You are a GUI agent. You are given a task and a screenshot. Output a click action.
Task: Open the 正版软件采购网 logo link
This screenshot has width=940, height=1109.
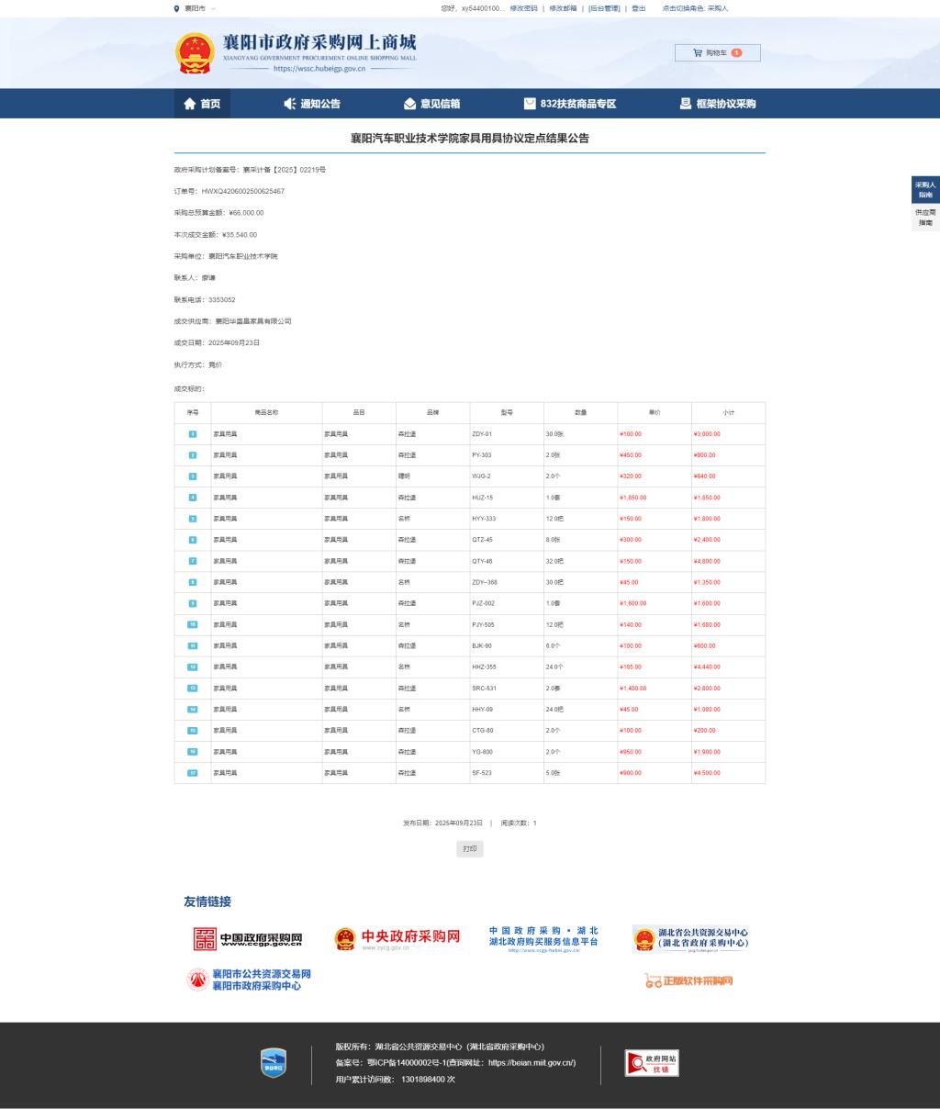[x=688, y=981]
